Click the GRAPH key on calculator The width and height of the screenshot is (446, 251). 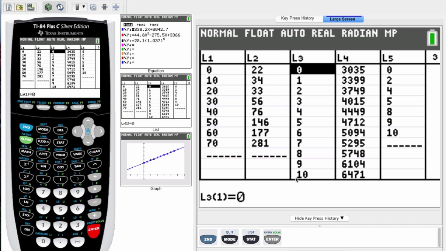coord(94,106)
